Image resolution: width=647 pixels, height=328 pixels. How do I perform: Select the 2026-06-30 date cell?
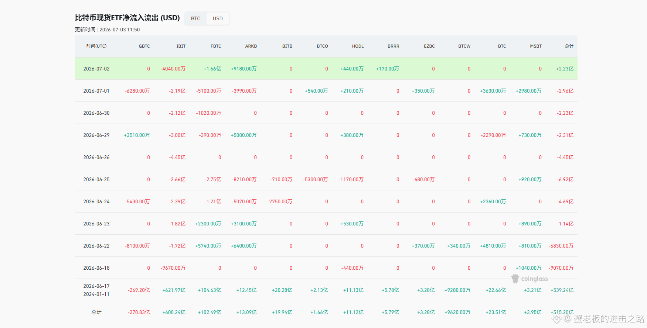(x=96, y=113)
